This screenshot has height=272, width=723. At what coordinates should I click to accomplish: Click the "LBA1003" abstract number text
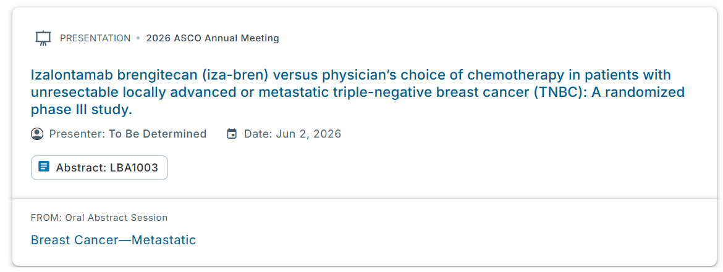[133, 168]
